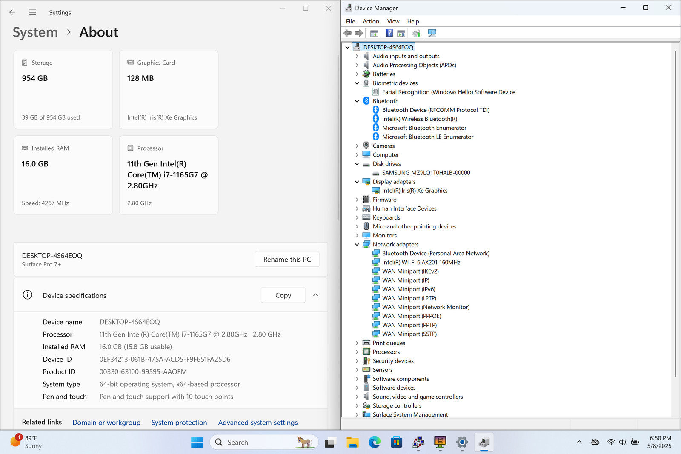The height and width of the screenshot is (454, 681).
Task: Open the weather widget showing 89°F
Action: click(x=26, y=442)
